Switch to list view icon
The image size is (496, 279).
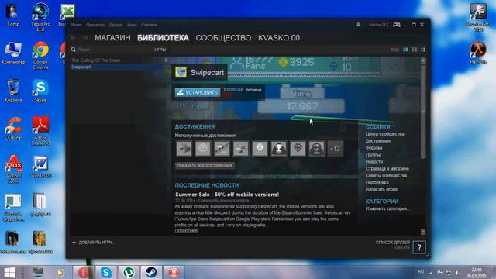coord(414,50)
